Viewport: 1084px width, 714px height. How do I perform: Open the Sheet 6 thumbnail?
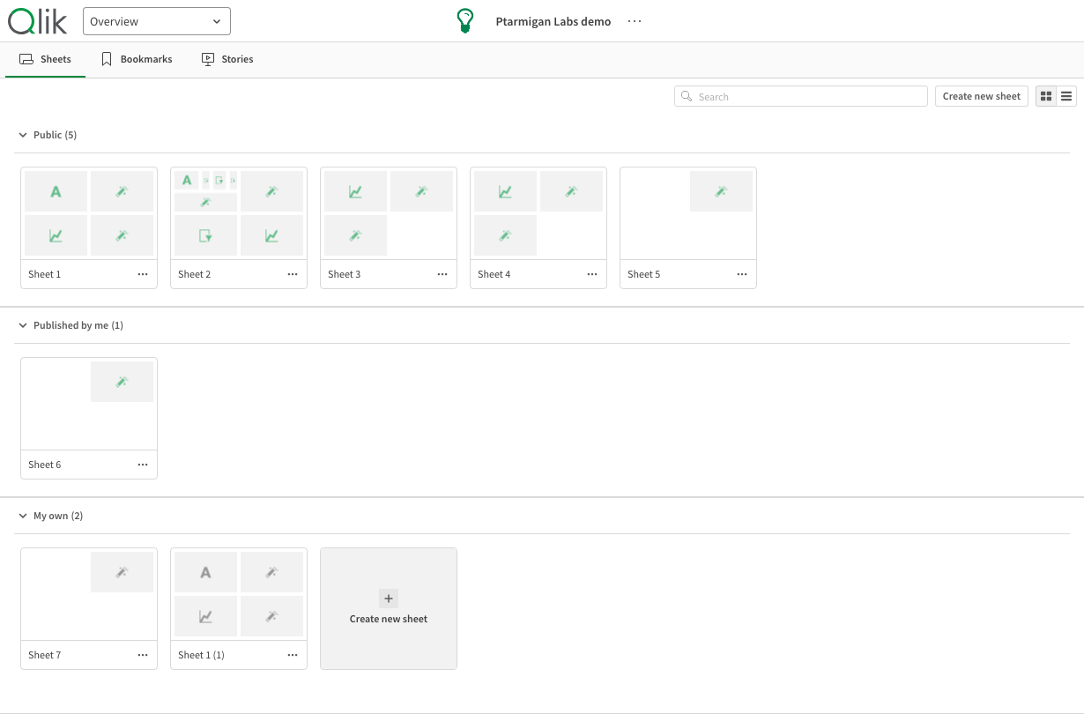point(89,404)
